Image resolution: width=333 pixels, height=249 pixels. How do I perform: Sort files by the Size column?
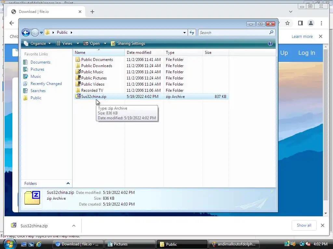[216, 53]
